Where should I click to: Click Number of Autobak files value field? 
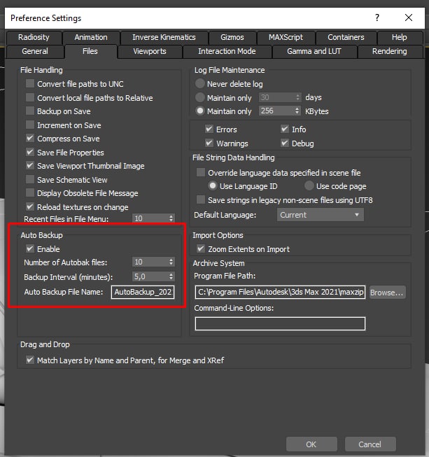pos(150,262)
